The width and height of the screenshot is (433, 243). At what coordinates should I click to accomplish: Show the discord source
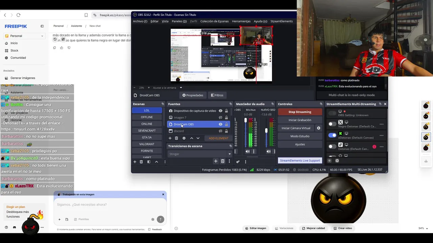[221, 131]
